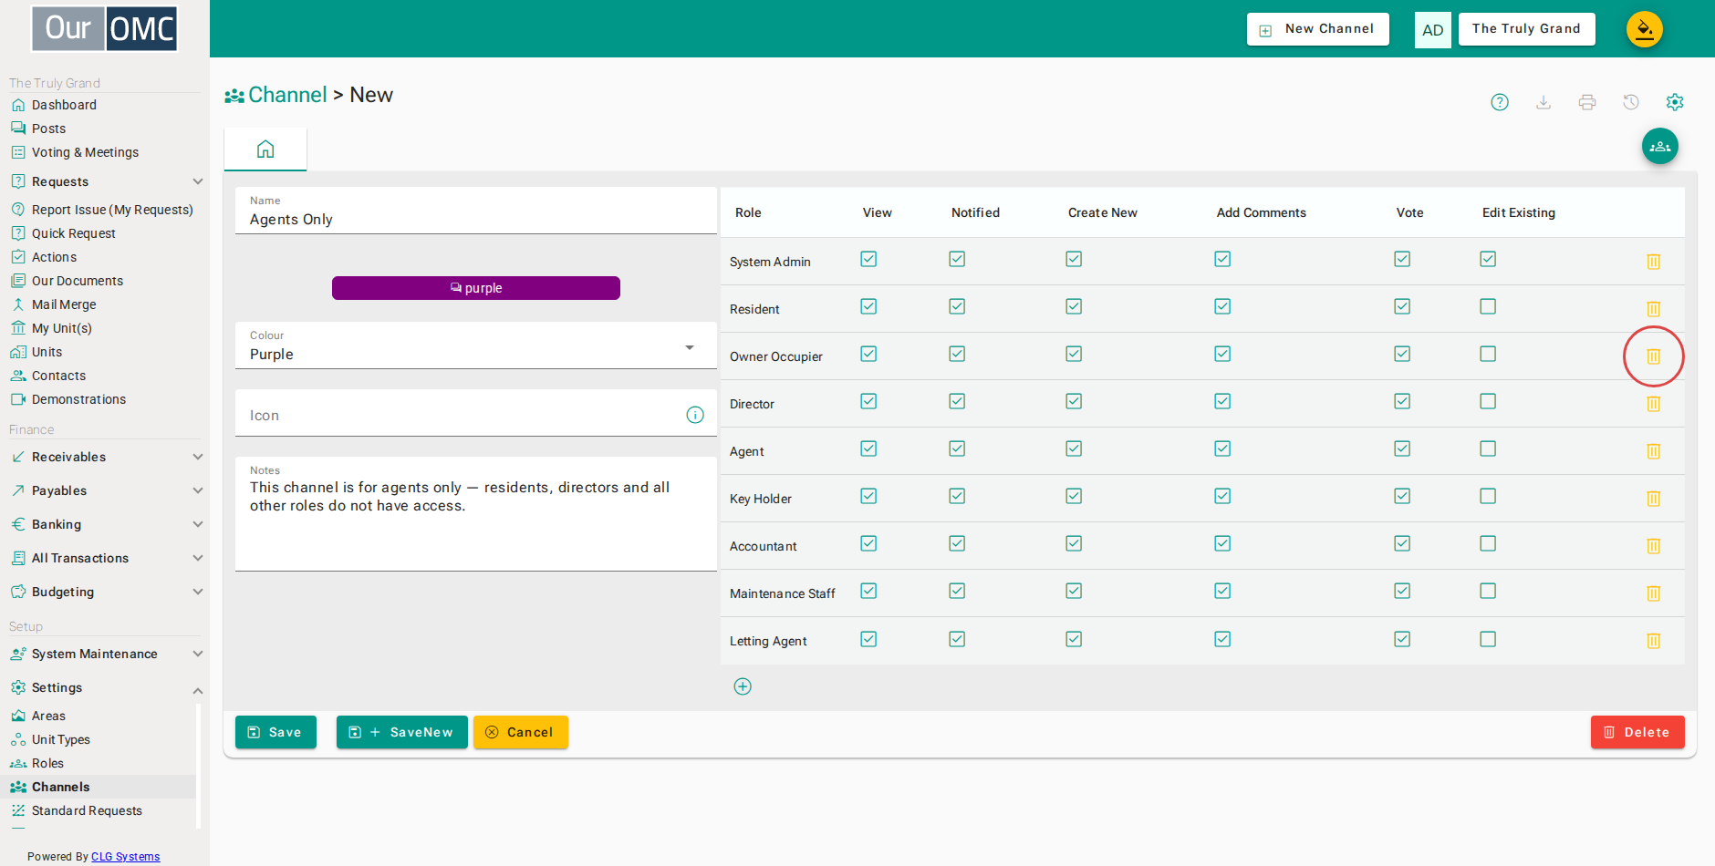This screenshot has width=1715, height=866.
Task: Uncheck Notified for Key Holder
Action: (x=957, y=496)
